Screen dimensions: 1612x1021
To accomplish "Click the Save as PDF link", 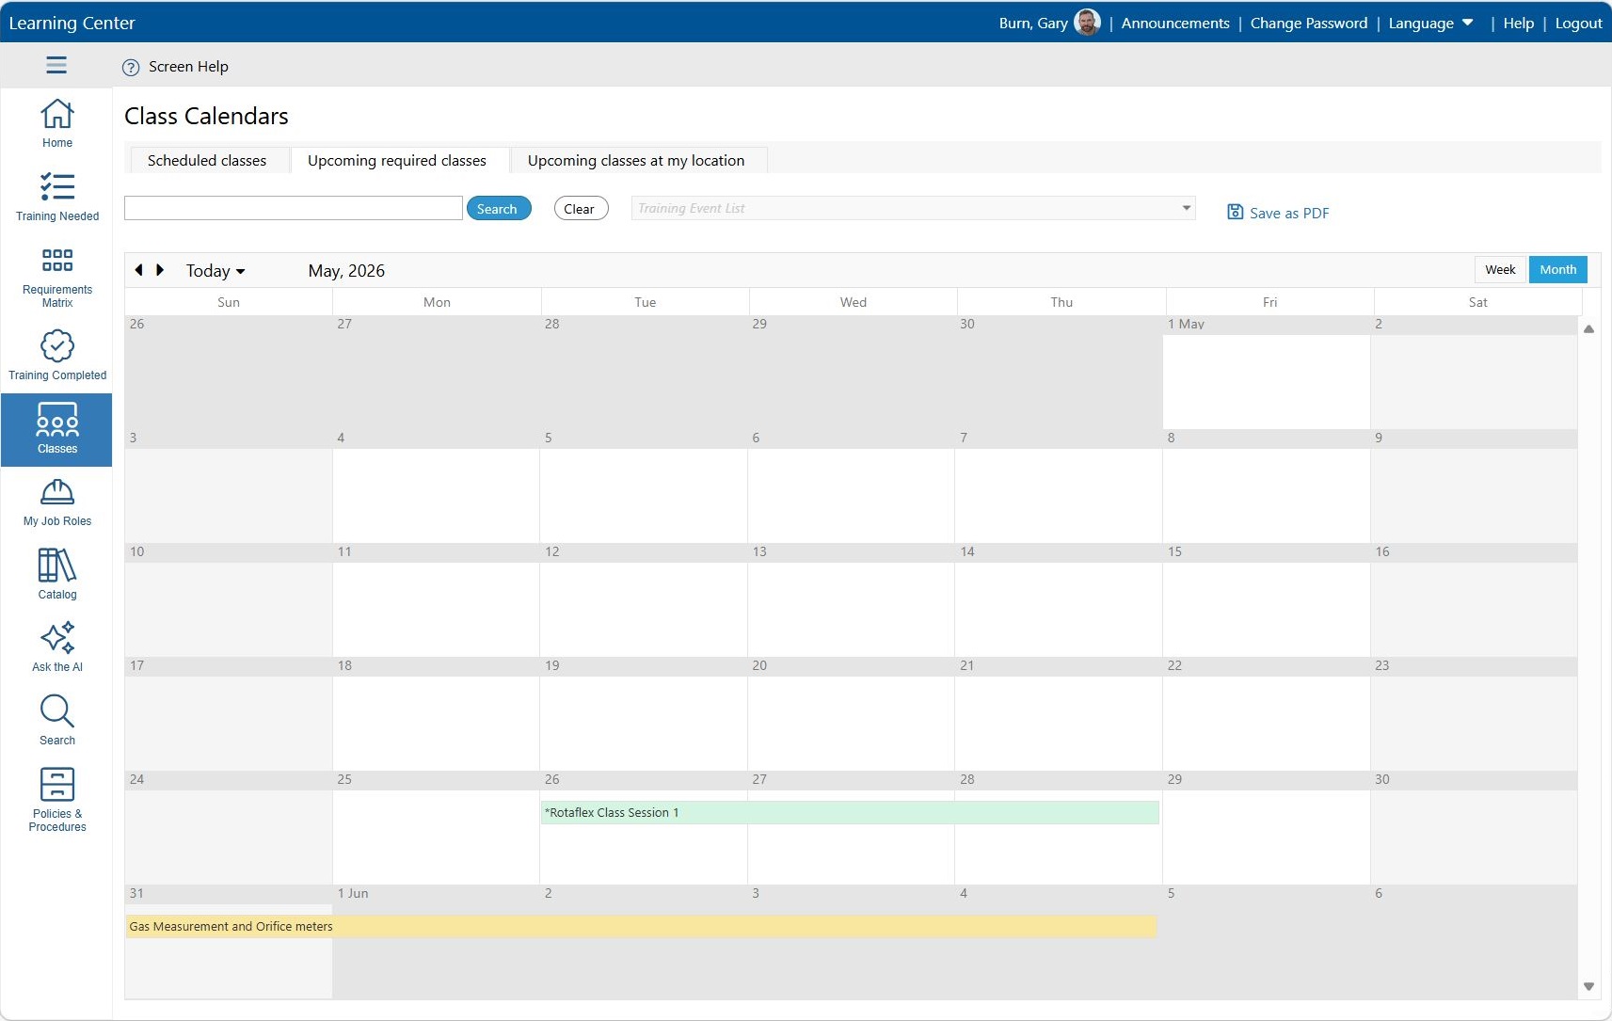I will [x=1289, y=213].
